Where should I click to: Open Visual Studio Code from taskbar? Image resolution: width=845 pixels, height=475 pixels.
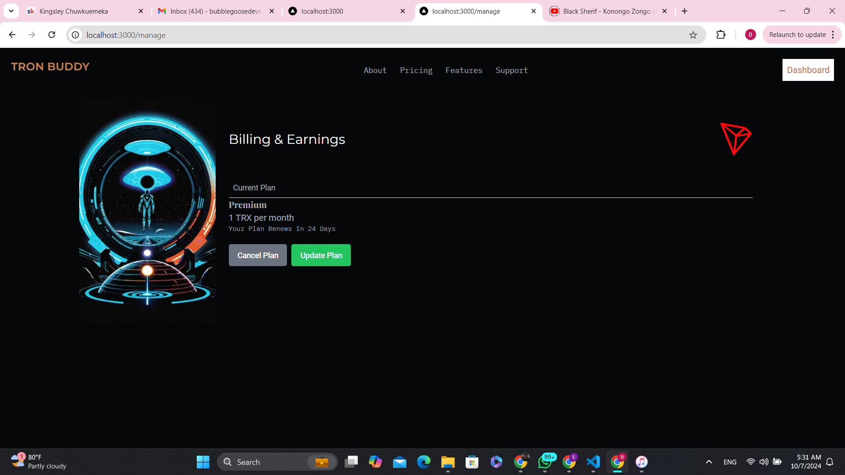[593, 462]
